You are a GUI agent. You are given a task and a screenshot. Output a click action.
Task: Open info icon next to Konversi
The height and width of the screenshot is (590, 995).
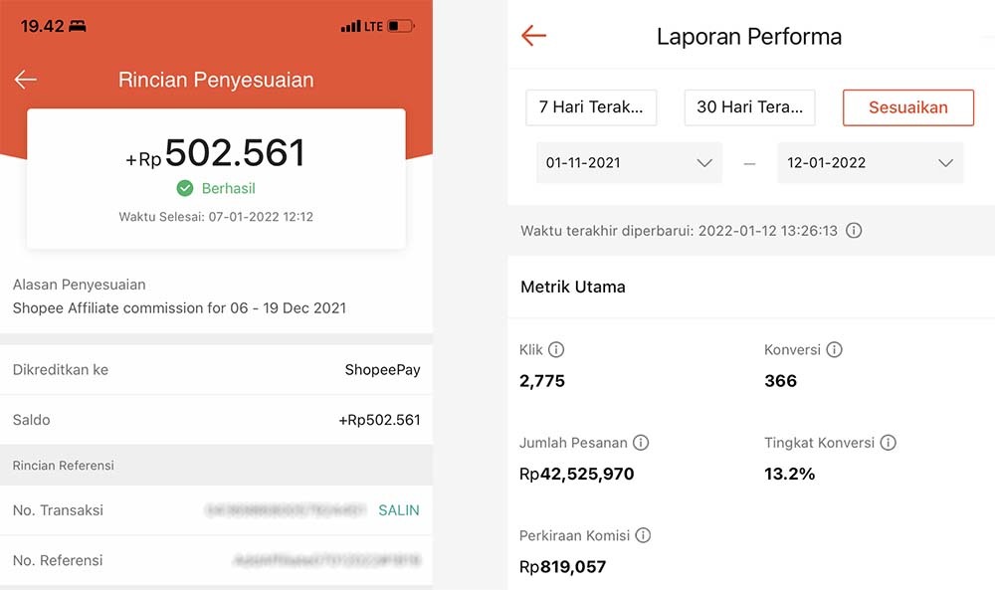coord(834,349)
